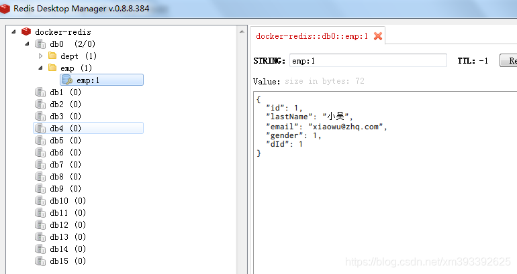Click the db8 database icon
The width and height of the screenshot is (517, 274).
[40, 177]
